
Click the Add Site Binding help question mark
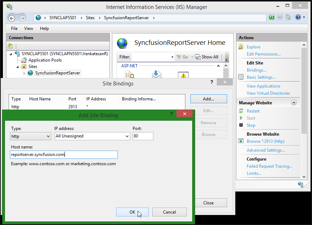click(x=171, y=114)
